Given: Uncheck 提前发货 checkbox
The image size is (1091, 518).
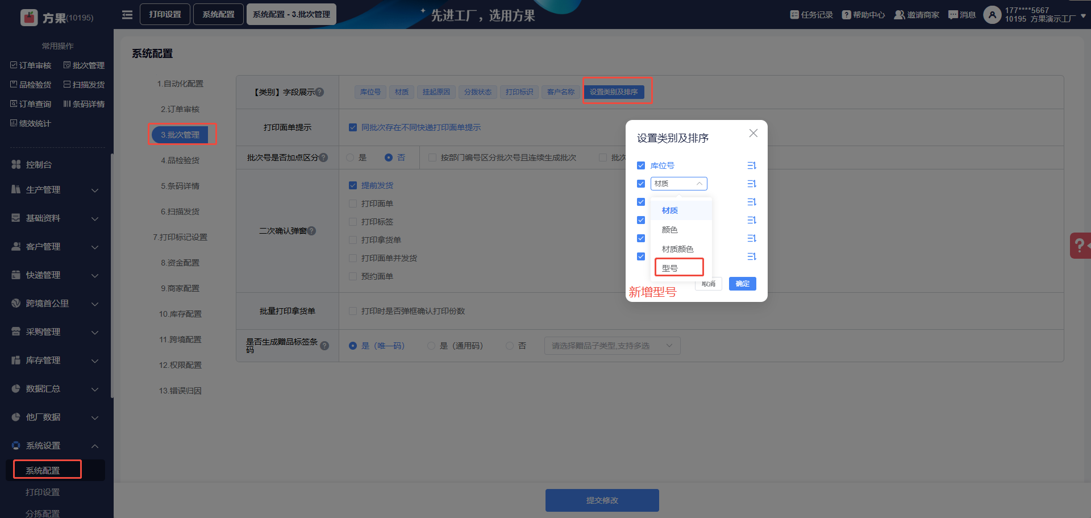Looking at the screenshot, I should click(353, 185).
